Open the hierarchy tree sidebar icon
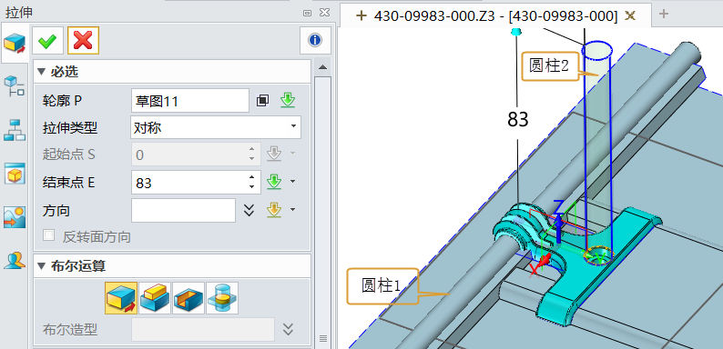723x349 pixels. pyautogui.click(x=15, y=130)
